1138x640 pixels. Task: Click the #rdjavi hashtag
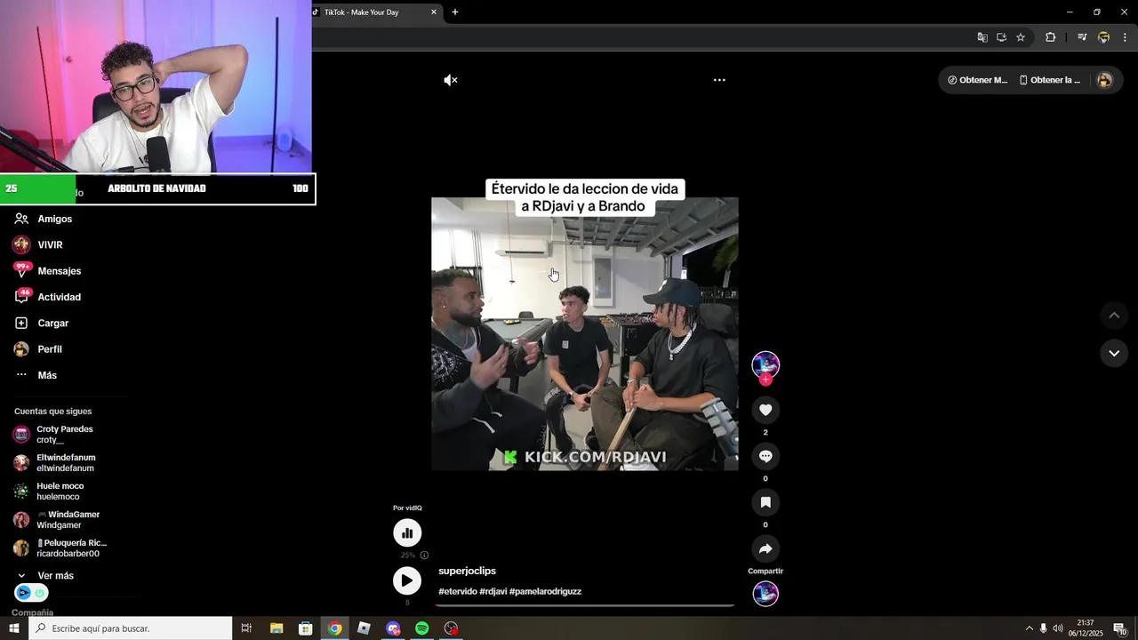pyautogui.click(x=493, y=591)
